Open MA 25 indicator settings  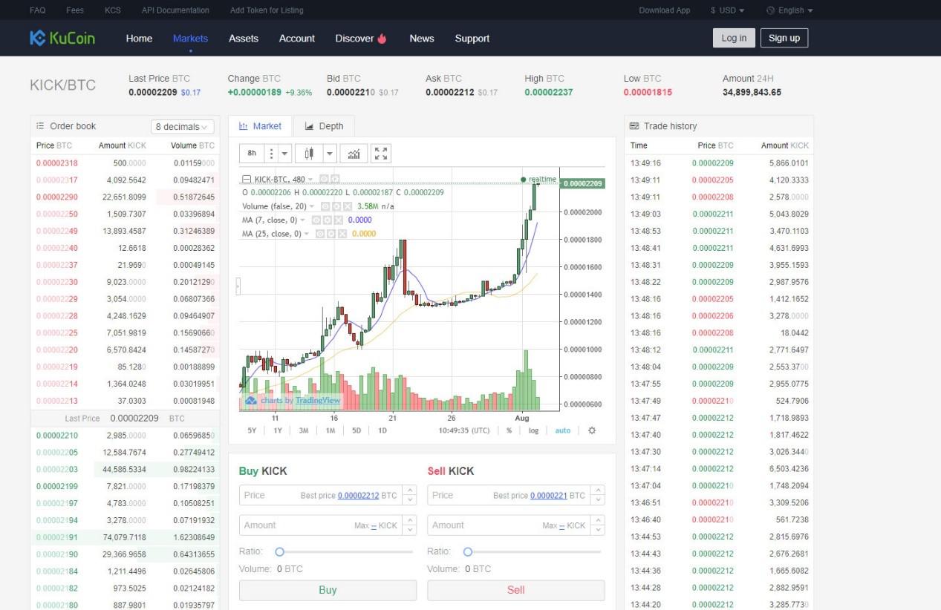coord(332,234)
